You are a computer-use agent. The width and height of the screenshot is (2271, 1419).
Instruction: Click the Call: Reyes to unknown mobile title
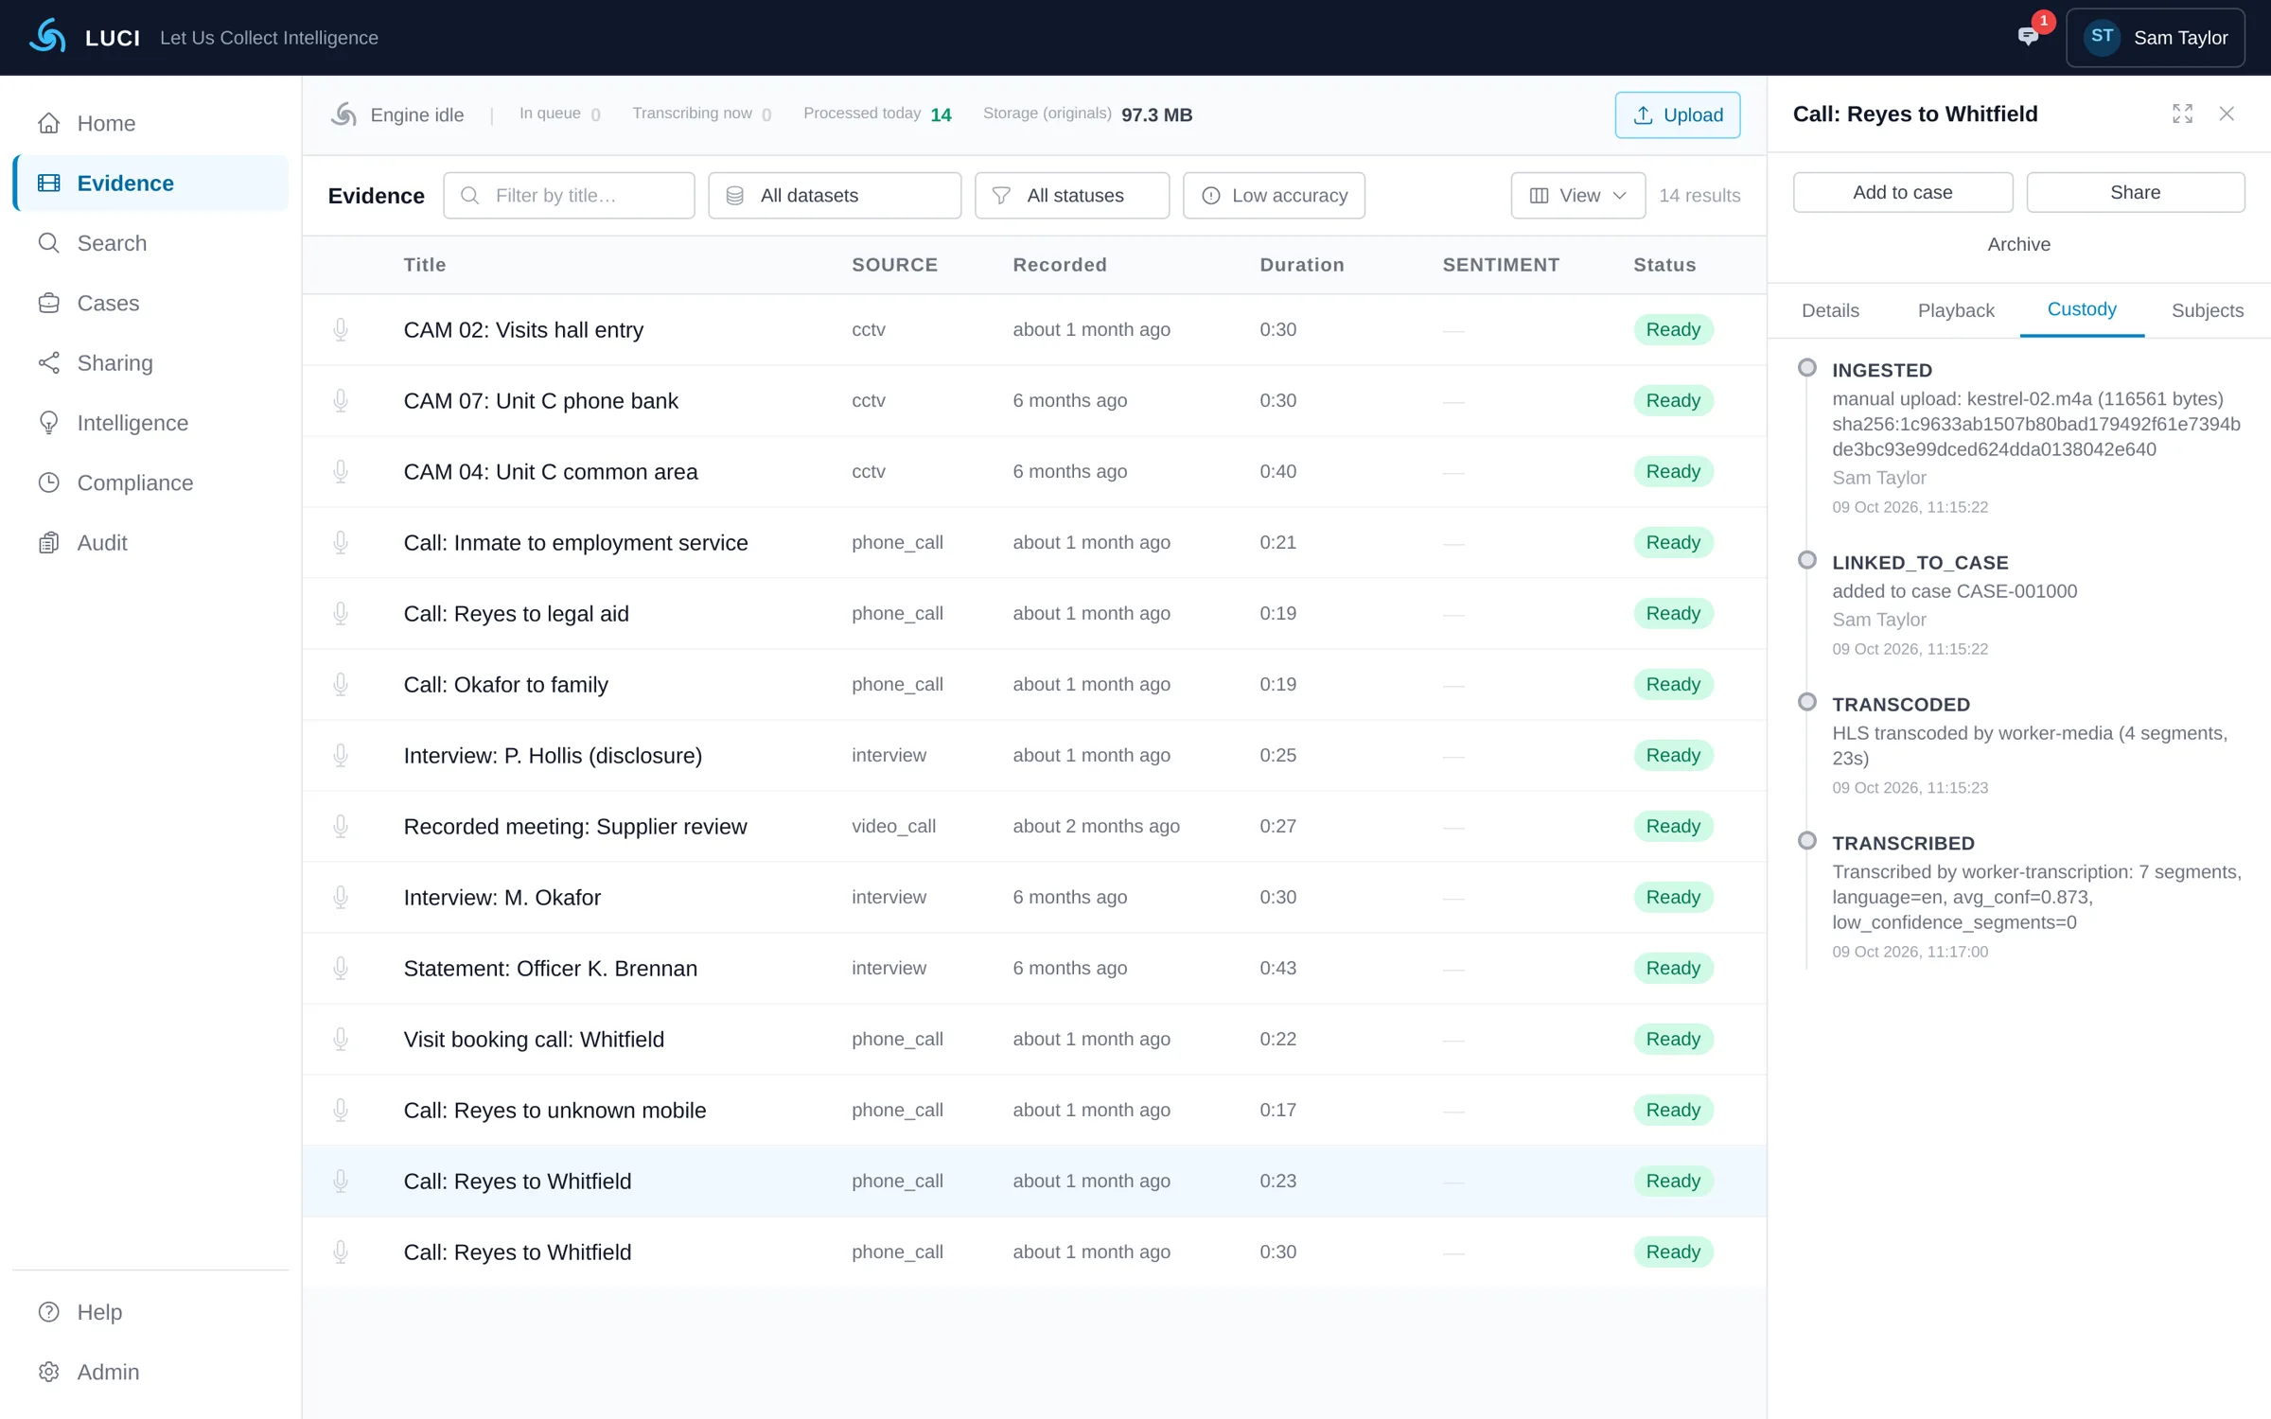555,1111
